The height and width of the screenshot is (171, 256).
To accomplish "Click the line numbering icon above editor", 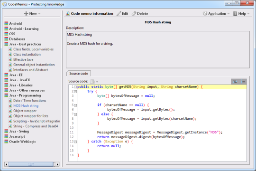I will [x=243, y=81].
